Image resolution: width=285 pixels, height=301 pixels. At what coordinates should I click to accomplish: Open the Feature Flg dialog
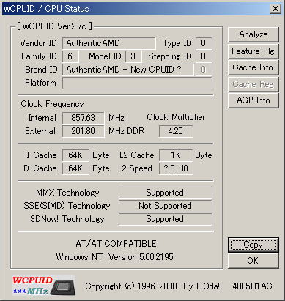253,51
